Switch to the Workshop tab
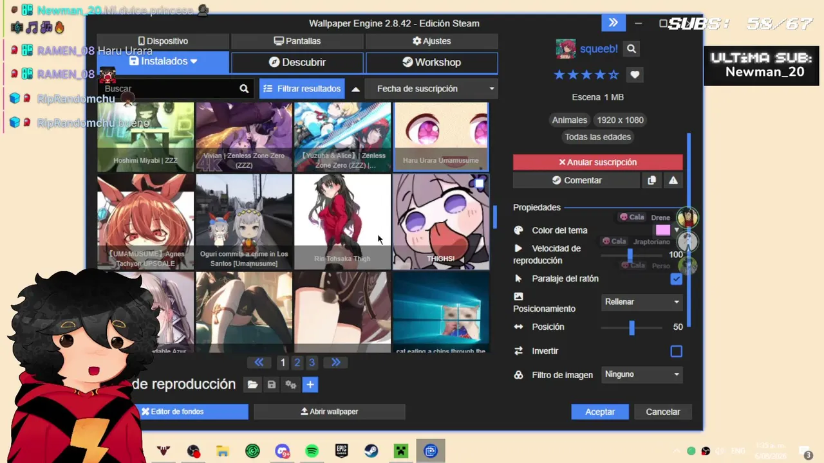This screenshot has width=824, height=463. coord(432,62)
